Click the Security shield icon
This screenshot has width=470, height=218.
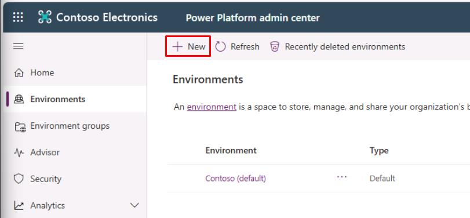tap(19, 179)
